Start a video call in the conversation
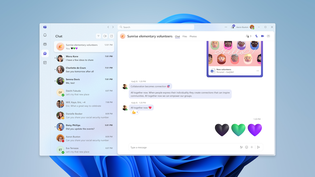 click(262, 36)
